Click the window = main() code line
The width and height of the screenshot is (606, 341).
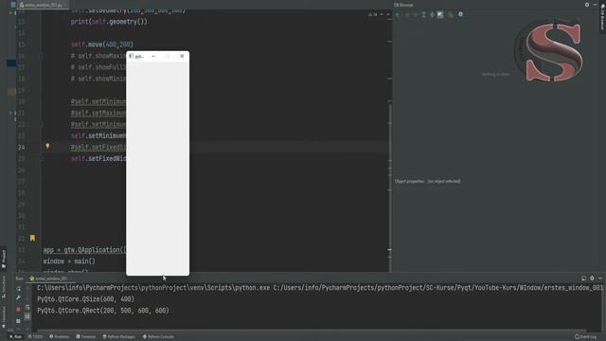coord(69,261)
